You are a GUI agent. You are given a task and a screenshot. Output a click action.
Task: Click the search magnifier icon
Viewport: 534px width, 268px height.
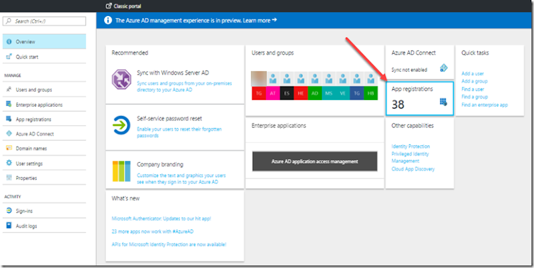tap(9, 21)
